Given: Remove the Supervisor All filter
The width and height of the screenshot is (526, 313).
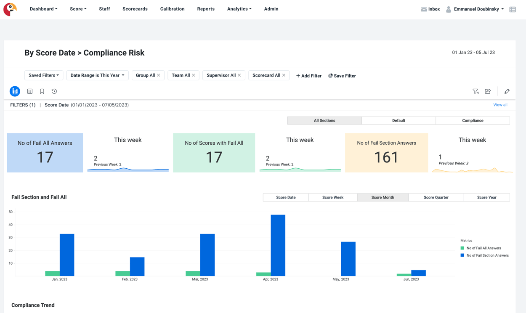Looking at the screenshot, I should pos(239,75).
